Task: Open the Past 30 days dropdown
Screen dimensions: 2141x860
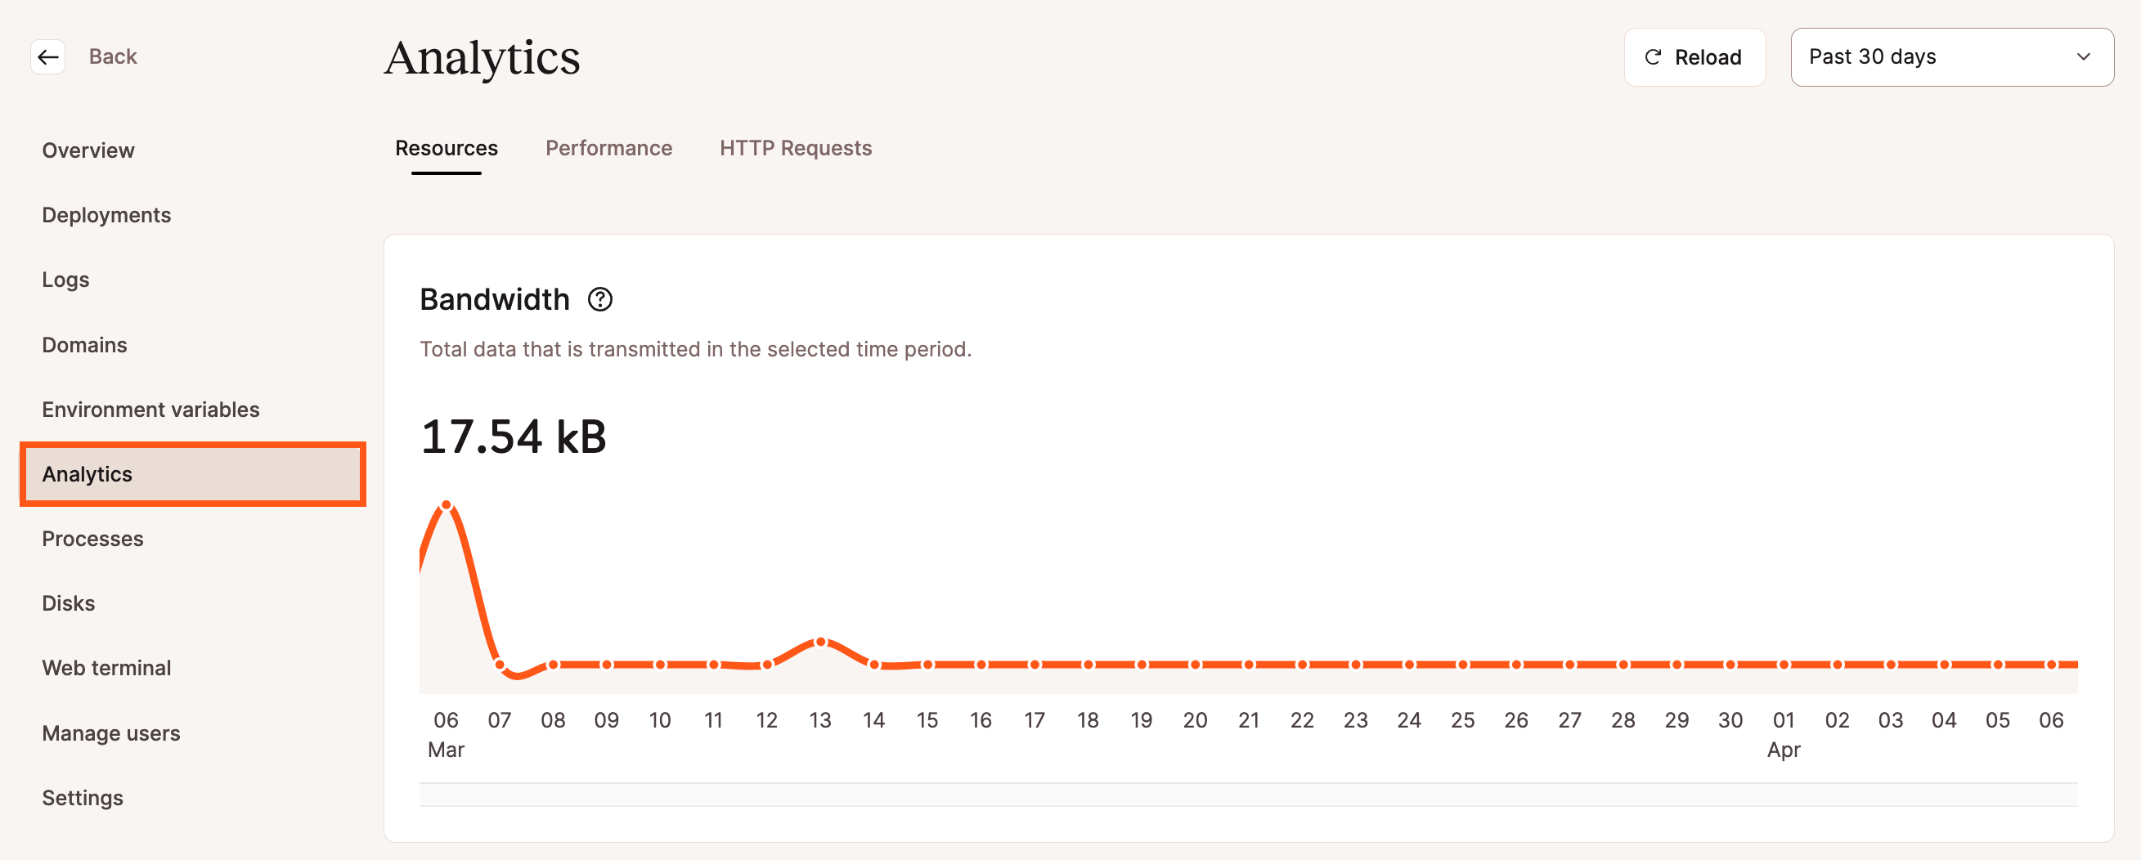Action: point(1951,56)
